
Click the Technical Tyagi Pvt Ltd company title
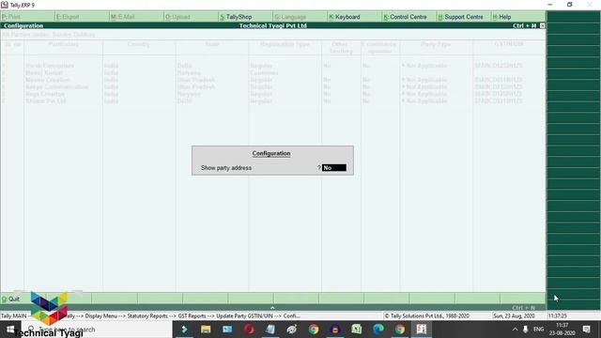[273, 25]
